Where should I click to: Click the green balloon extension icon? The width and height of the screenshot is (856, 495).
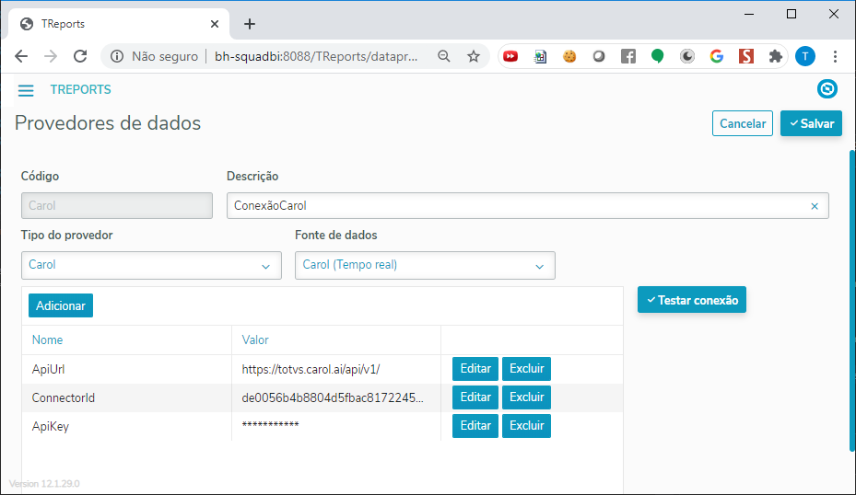coord(658,56)
